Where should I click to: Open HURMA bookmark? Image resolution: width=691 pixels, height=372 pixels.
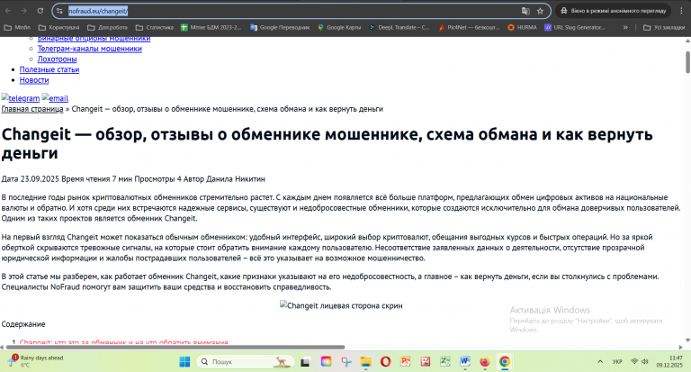pos(522,27)
